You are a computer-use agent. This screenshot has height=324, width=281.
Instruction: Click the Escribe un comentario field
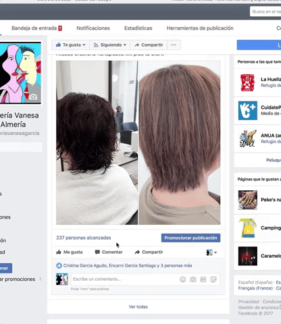coord(125,279)
